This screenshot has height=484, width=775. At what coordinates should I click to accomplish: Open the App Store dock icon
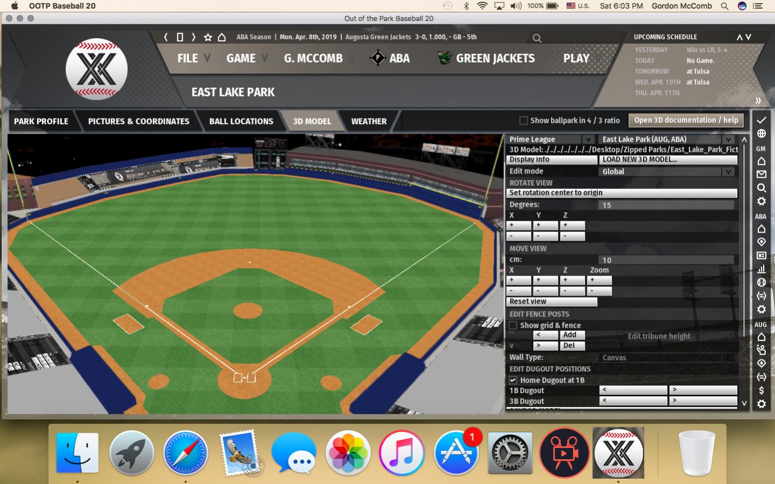(456, 453)
